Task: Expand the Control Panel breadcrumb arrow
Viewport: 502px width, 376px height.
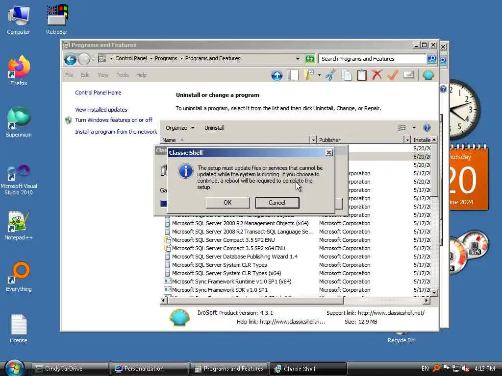Action: pos(151,59)
